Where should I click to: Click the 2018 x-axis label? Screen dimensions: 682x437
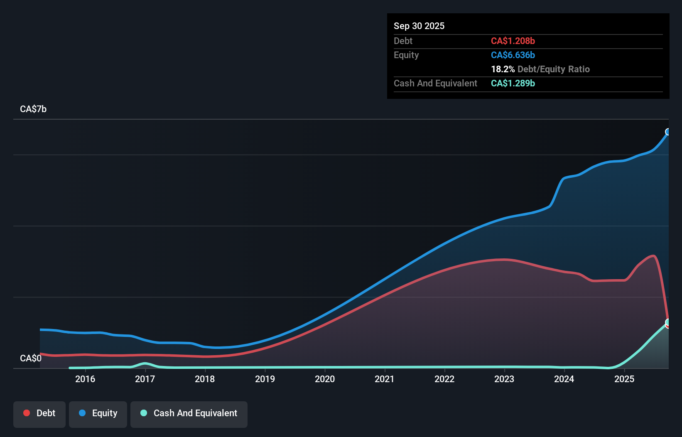point(205,379)
